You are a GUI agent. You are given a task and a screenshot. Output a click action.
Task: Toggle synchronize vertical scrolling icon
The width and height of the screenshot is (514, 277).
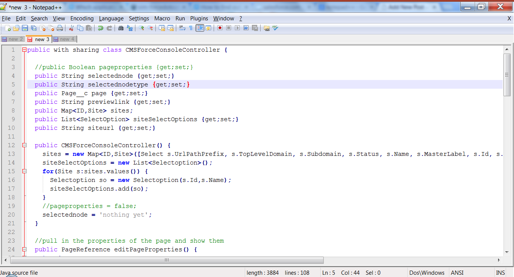[162, 28]
